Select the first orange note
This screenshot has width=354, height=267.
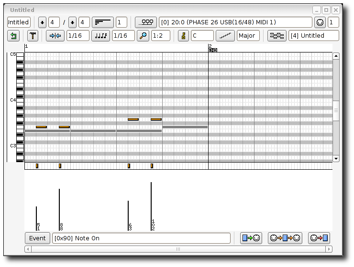41,127
